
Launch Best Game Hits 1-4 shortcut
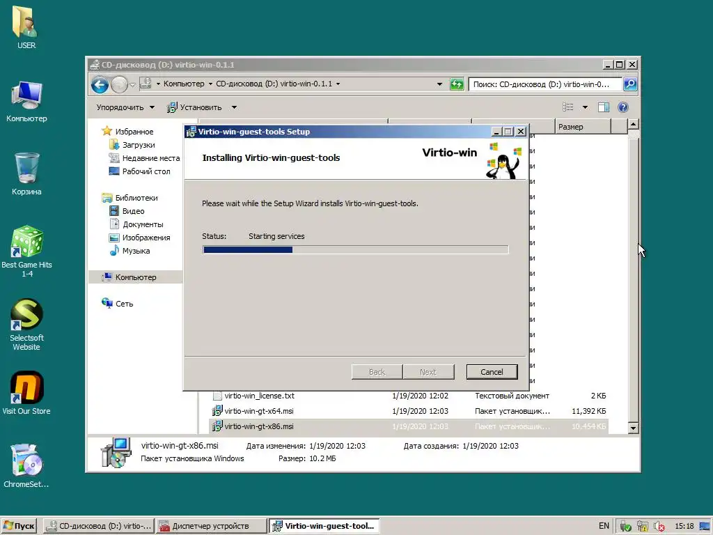click(26, 251)
